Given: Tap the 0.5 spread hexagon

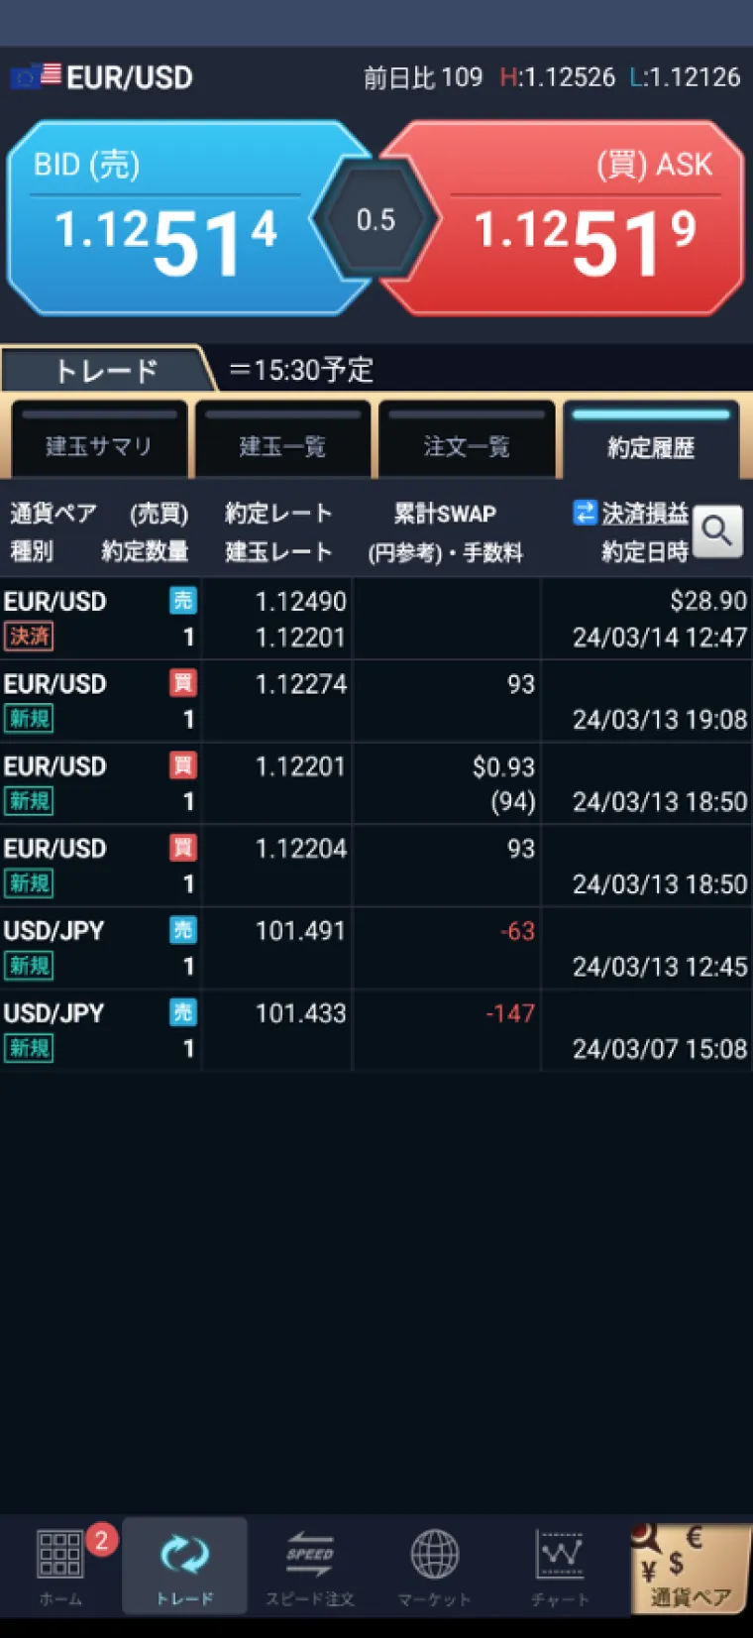Looking at the screenshot, I should (376, 219).
